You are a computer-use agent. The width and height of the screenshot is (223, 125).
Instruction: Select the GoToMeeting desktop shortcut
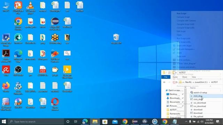(55, 39)
